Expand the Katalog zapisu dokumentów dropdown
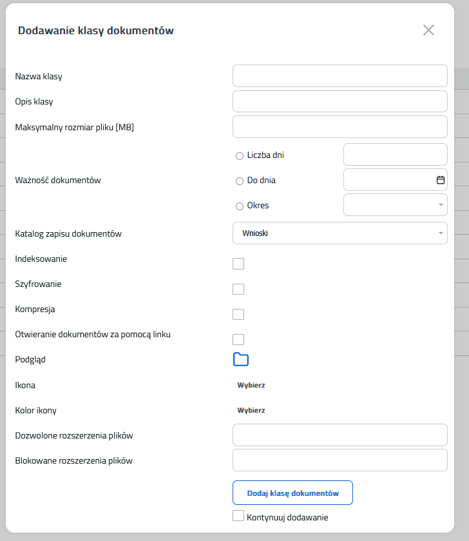The height and width of the screenshot is (541, 469). pyautogui.click(x=340, y=233)
